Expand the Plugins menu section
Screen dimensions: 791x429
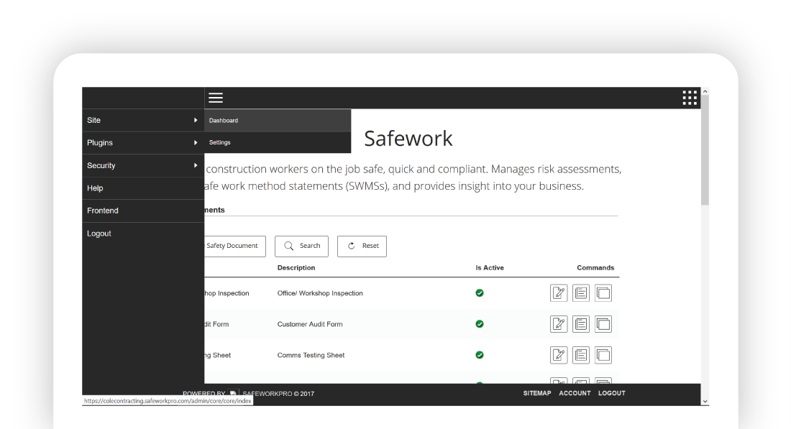click(x=142, y=142)
